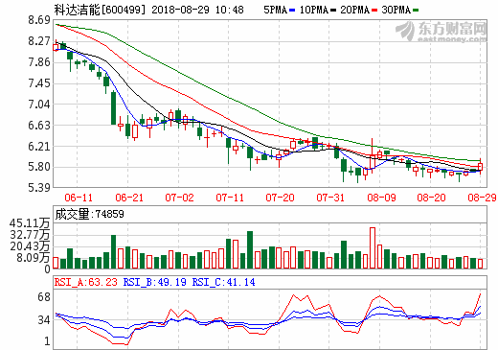This screenshot has height=350, width=498.
Task: Click the RSI_C:41.14 indicator label
Action: click(x=223, y=283)
